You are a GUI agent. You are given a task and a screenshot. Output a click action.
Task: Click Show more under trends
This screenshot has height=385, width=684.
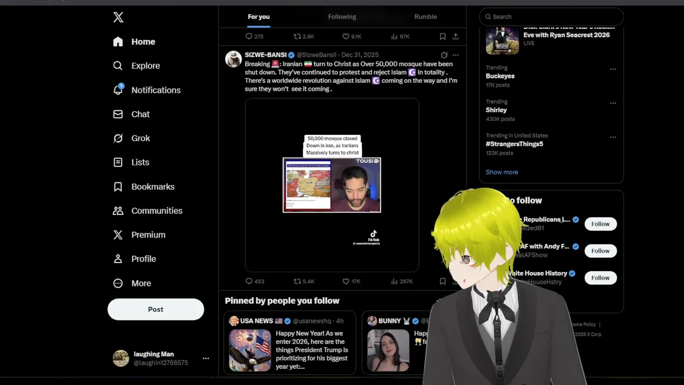502,172
